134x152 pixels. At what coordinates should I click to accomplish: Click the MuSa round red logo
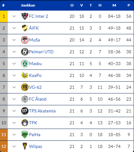point(25,40)
